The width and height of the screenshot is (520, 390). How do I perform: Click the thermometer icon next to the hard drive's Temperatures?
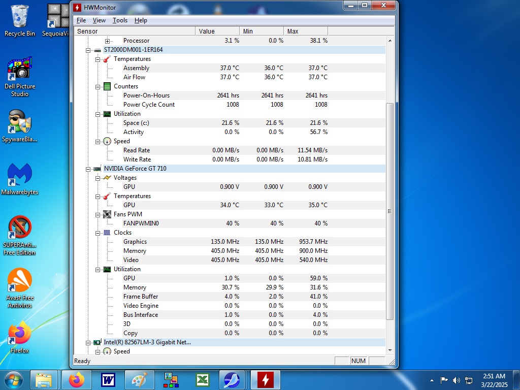pyautogui.click(x=107, y=59)
